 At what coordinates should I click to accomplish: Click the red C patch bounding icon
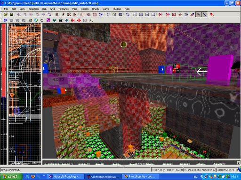pos(174,15)
